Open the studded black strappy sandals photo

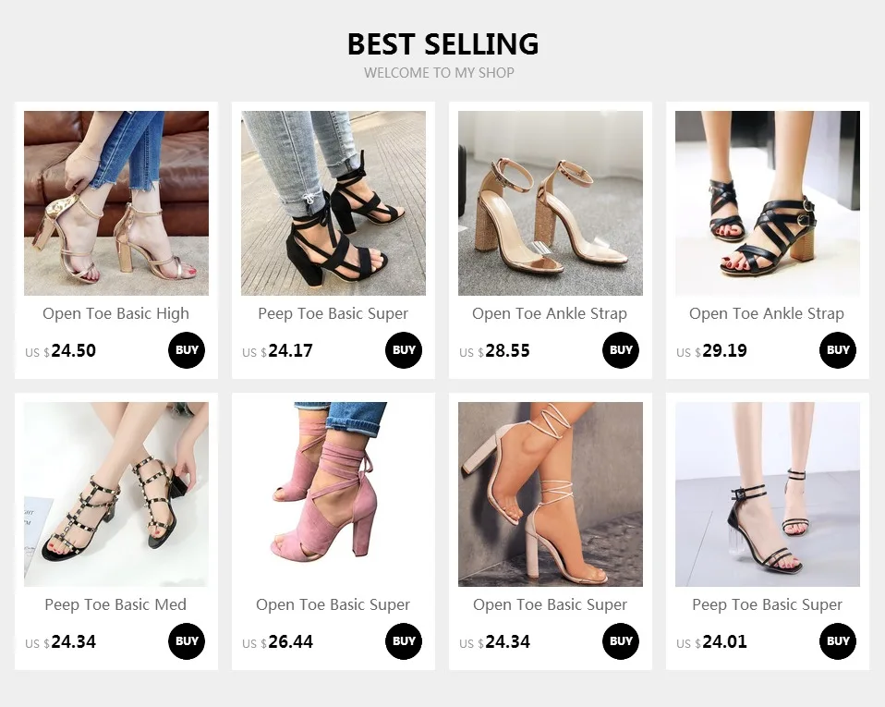pos(116,494)
